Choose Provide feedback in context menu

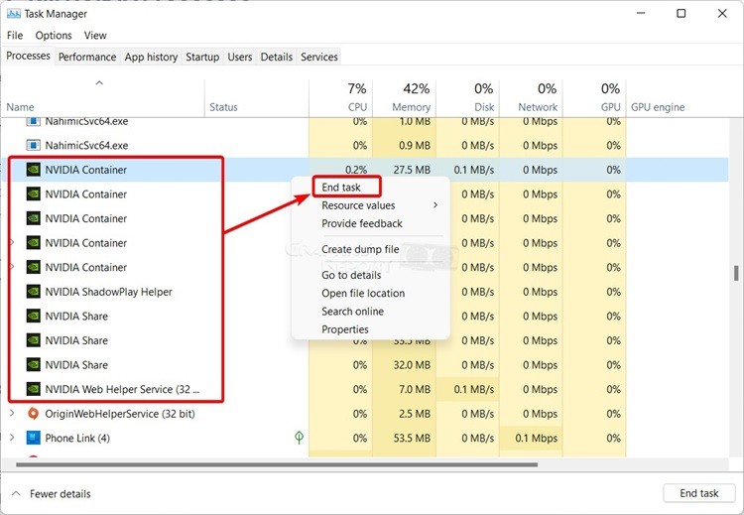tap(362, 223)
